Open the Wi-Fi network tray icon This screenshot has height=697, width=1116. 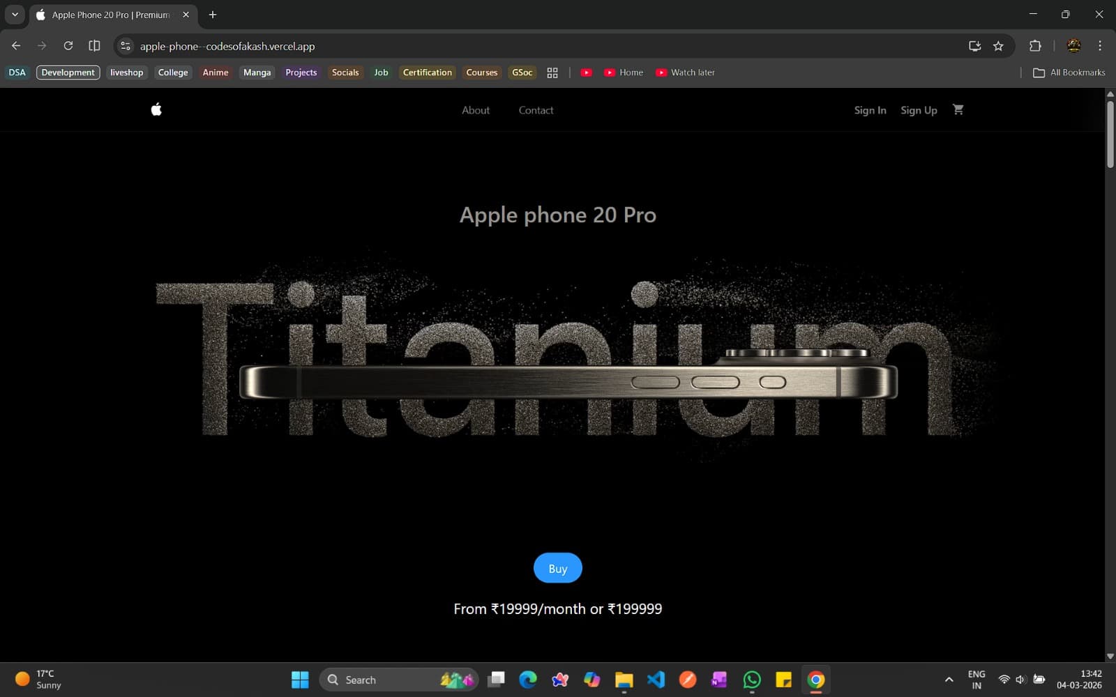click(x=1004, y=680)
